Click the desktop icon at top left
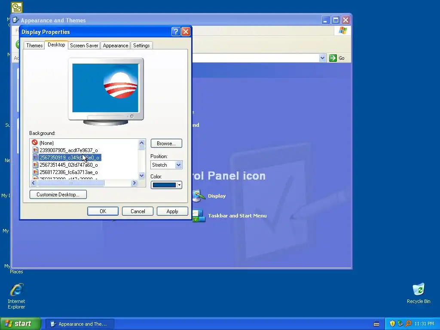This screenshot has width=440, height=330. (x=17, y=7)
